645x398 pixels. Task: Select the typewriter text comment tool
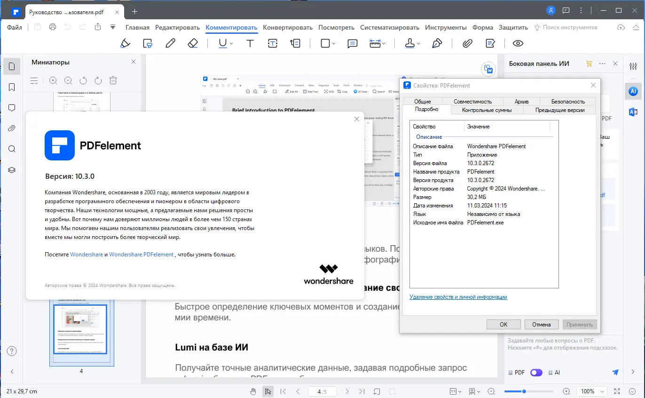[250, 43]
